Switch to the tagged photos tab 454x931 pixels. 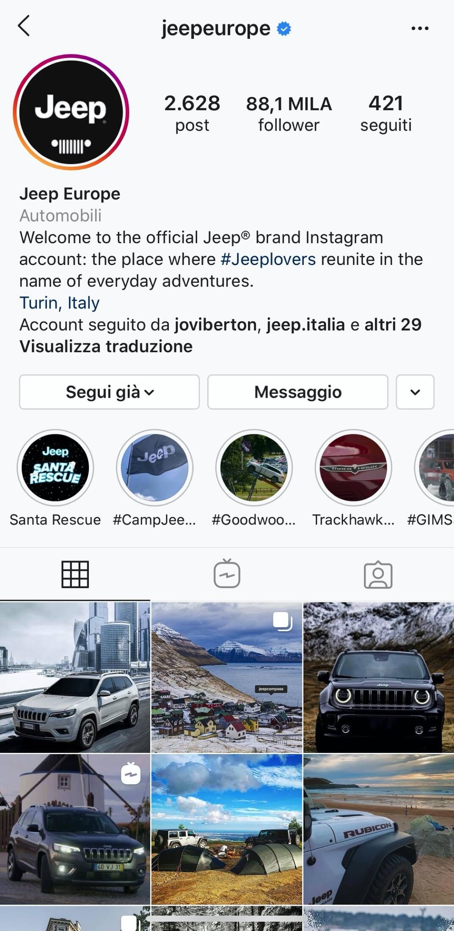[378, 575]
